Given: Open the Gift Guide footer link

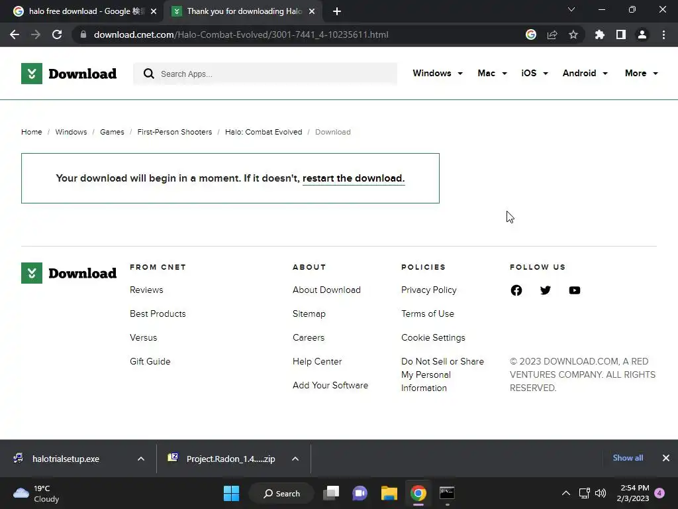Looking at the screenshot, I should 150,361.
